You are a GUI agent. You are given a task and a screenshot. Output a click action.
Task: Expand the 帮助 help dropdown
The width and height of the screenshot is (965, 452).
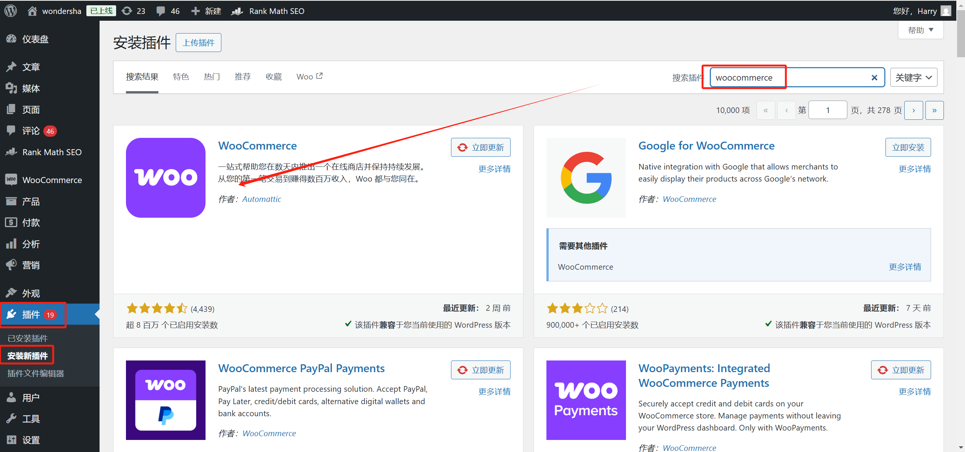pos(920,30)
